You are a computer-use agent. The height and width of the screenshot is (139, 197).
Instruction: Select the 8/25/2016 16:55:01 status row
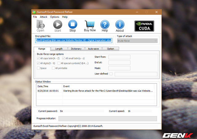point(96,91)
